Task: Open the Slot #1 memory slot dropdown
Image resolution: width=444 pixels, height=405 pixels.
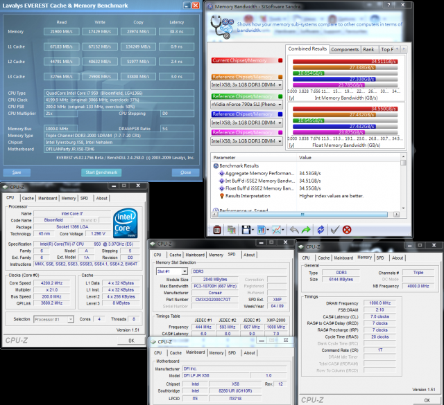Action: [185, 271]
